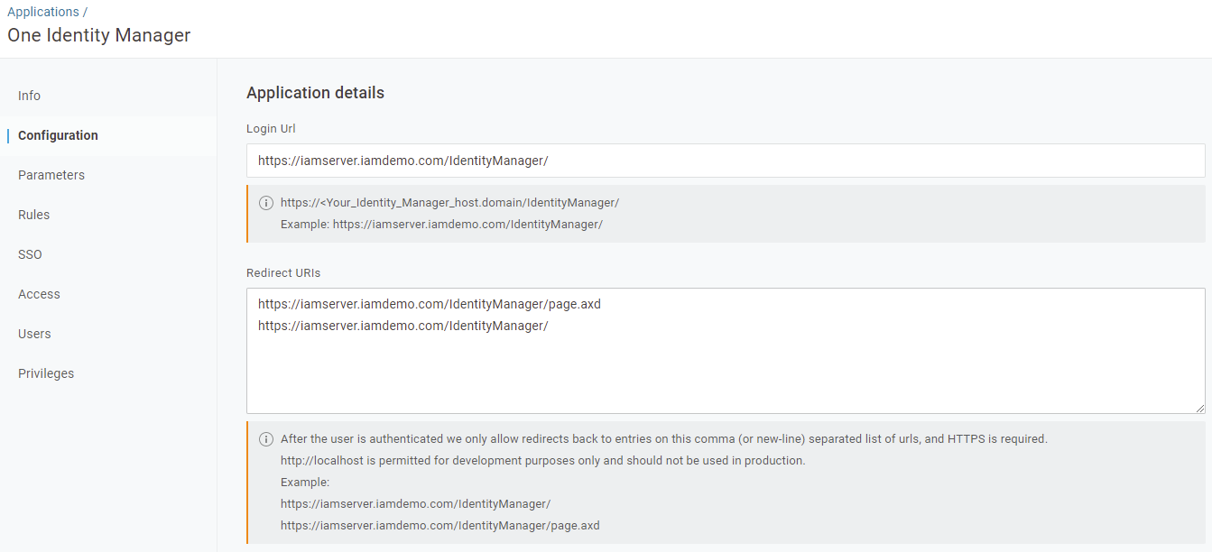Open the Access section
1212x552 pixels.
[39, 294]
